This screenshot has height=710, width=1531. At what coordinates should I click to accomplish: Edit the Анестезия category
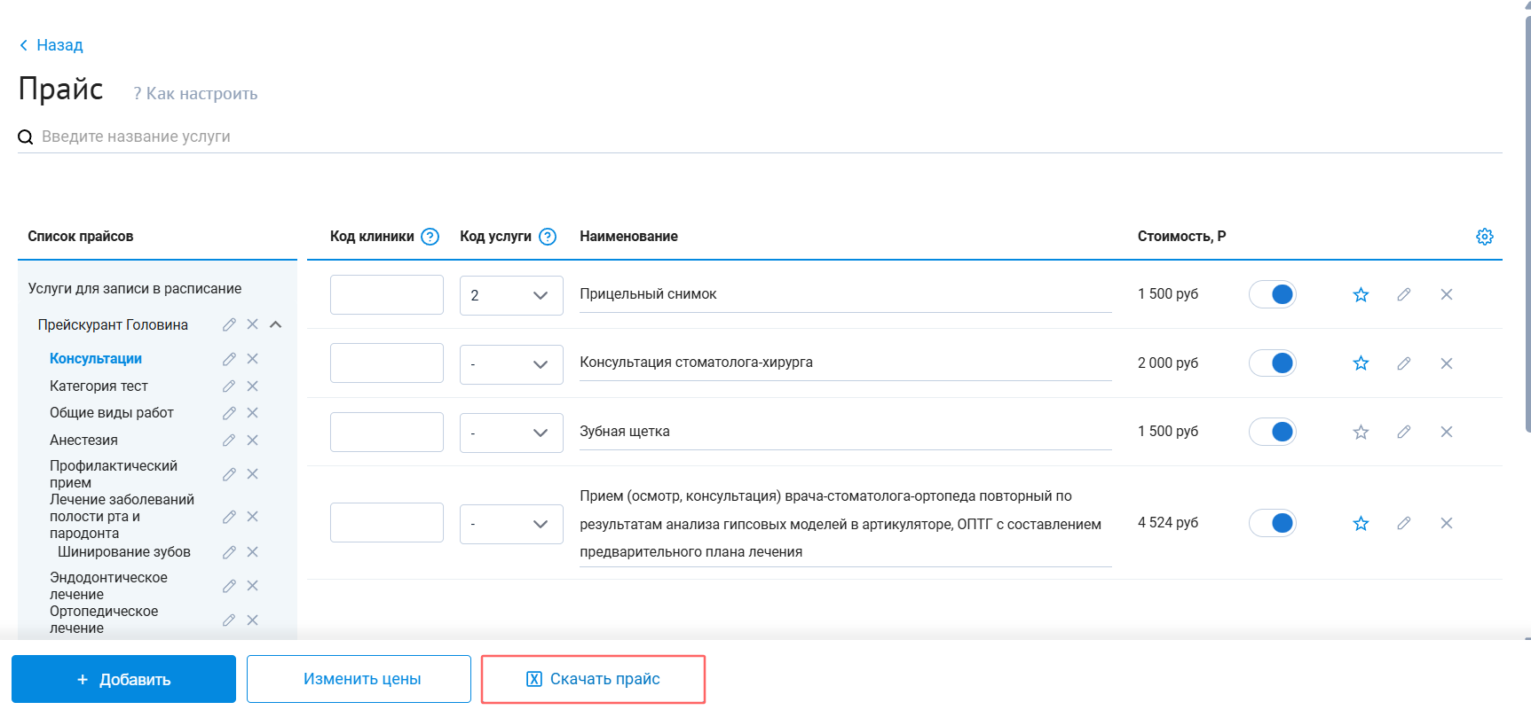(x=229, y=441)
